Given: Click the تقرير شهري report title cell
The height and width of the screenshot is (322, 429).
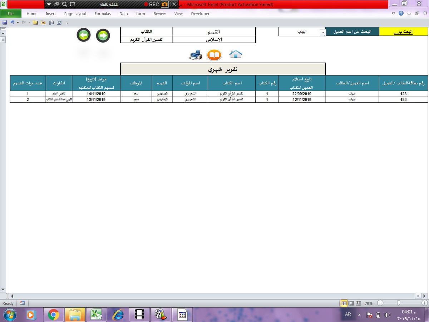Looking at the screenshot, I should 223,69.
